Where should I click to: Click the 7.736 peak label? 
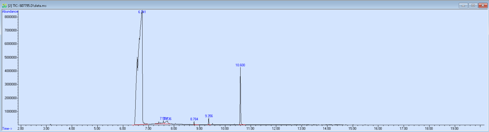click(x=168, y=119)
